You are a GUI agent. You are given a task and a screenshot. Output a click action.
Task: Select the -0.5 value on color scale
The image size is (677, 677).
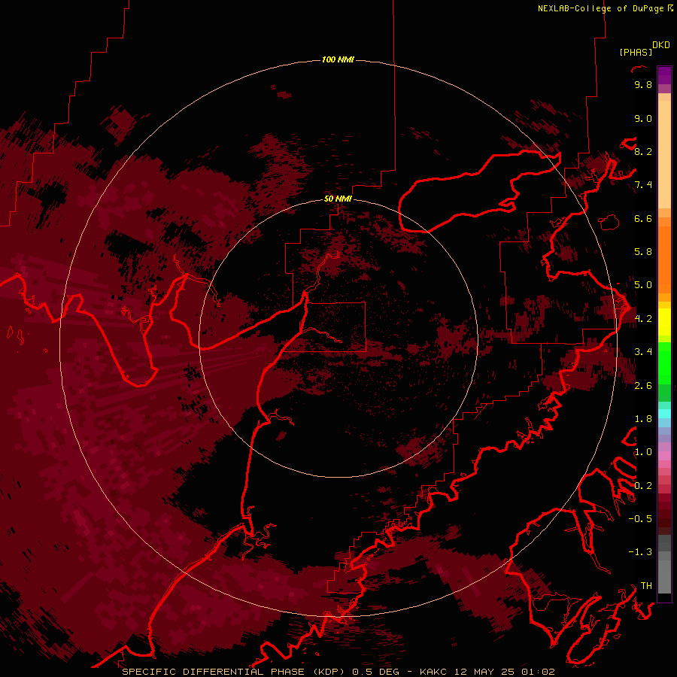[640, 519]
